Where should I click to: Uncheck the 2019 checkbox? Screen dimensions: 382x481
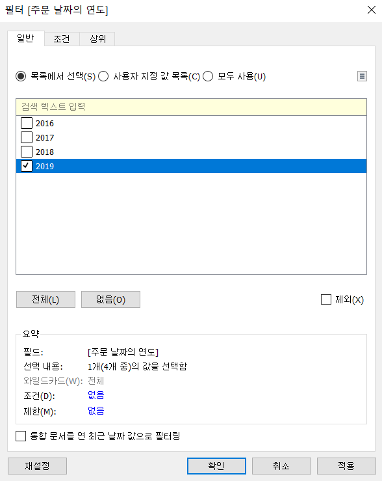tap(27, 166)
